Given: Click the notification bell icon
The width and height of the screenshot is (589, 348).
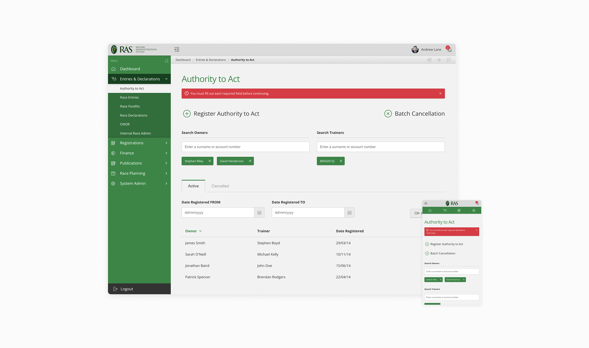Looking at the screenshot, I should pyautogui.click(x=449, y=49).
